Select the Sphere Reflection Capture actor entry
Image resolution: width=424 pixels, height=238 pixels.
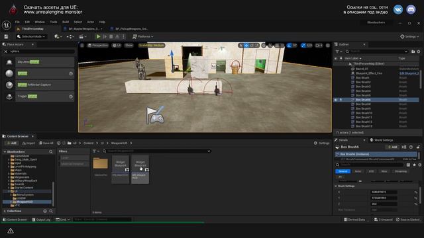[x=40, y=85]
